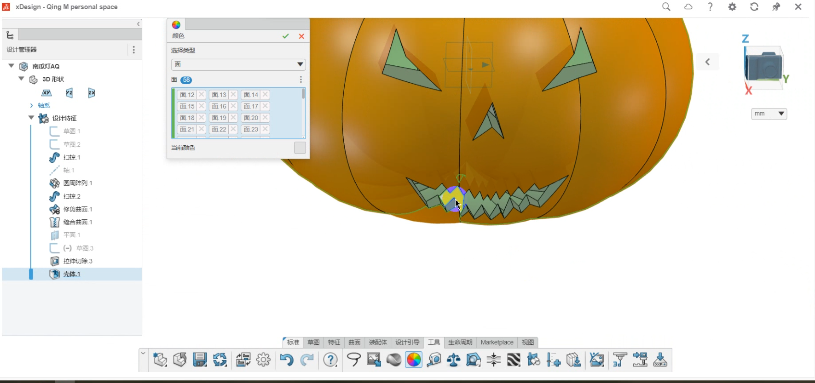Switch to the 装配体 toolbar tab
Viewport: 815px width, 383px height.
tap(378, 342)
